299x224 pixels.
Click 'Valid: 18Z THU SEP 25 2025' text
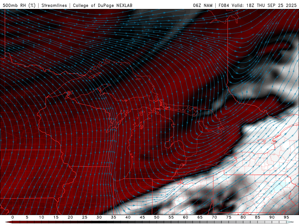click(x=264, y=5)
